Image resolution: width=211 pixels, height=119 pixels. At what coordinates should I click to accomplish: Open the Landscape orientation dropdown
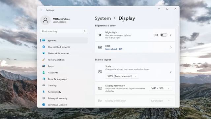(x=161, y=101)
